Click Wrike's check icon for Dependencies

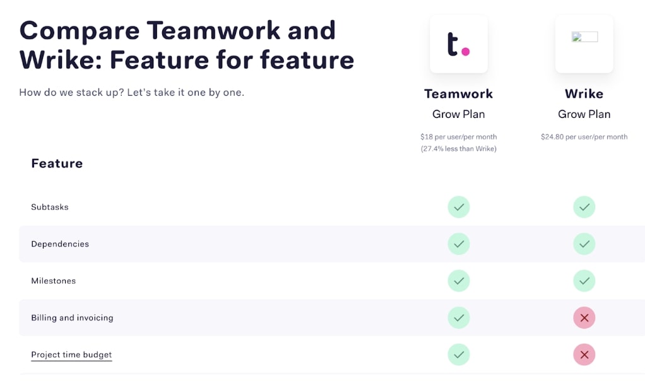[584, 244]
